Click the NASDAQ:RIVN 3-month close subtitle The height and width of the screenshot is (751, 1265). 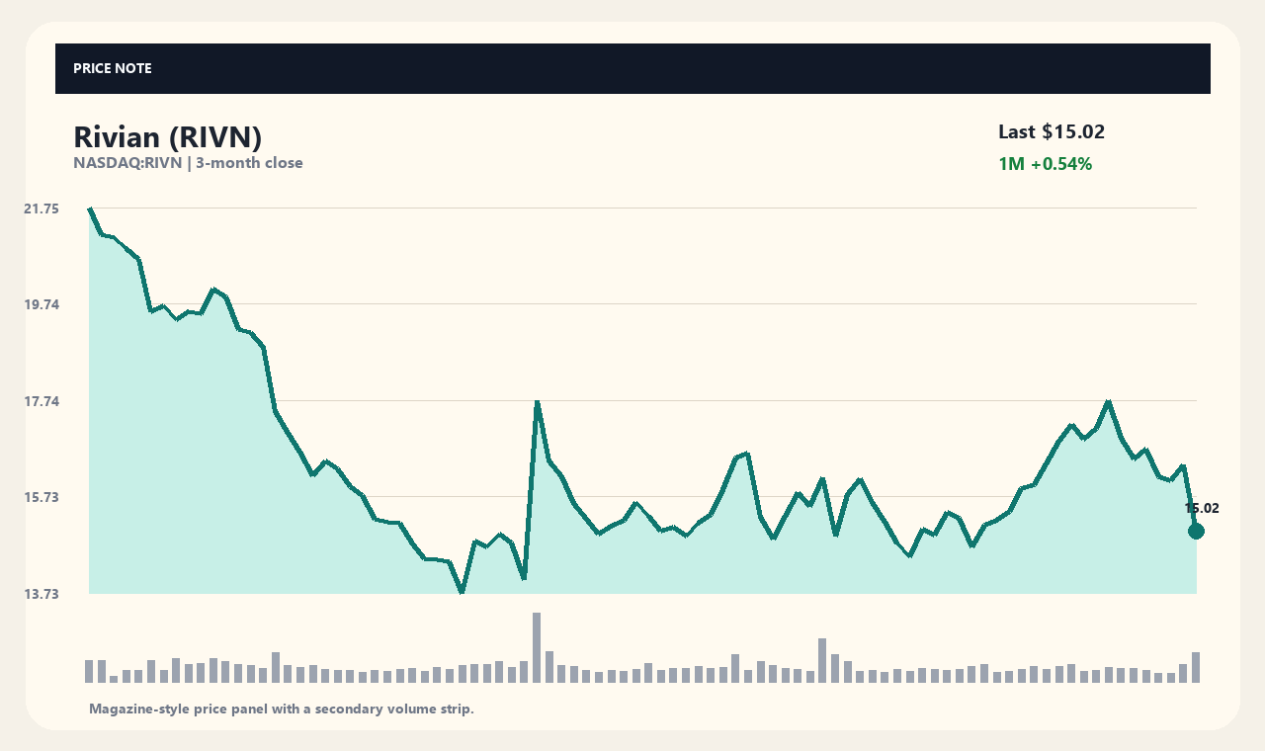tap(188, 163)
